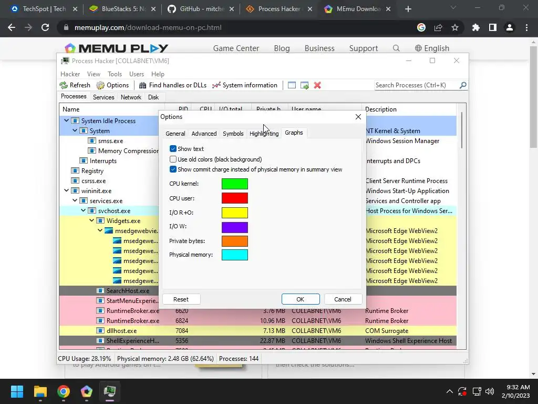Open the Tools menu in Process Hacker
Screen dimensions: 538x404
(115, 74)
